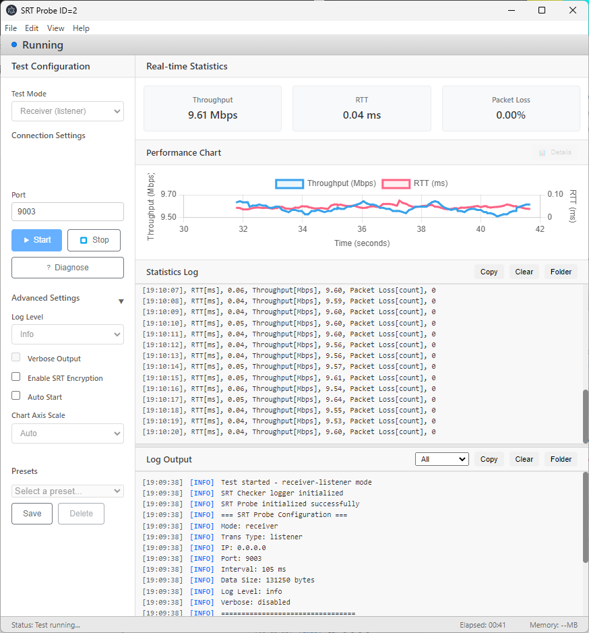Image resolution: width=589 pixels, height=633 pixels.
Task: Click the 'Test started - receiver-listener mode' log line
Action: (257, 483)
